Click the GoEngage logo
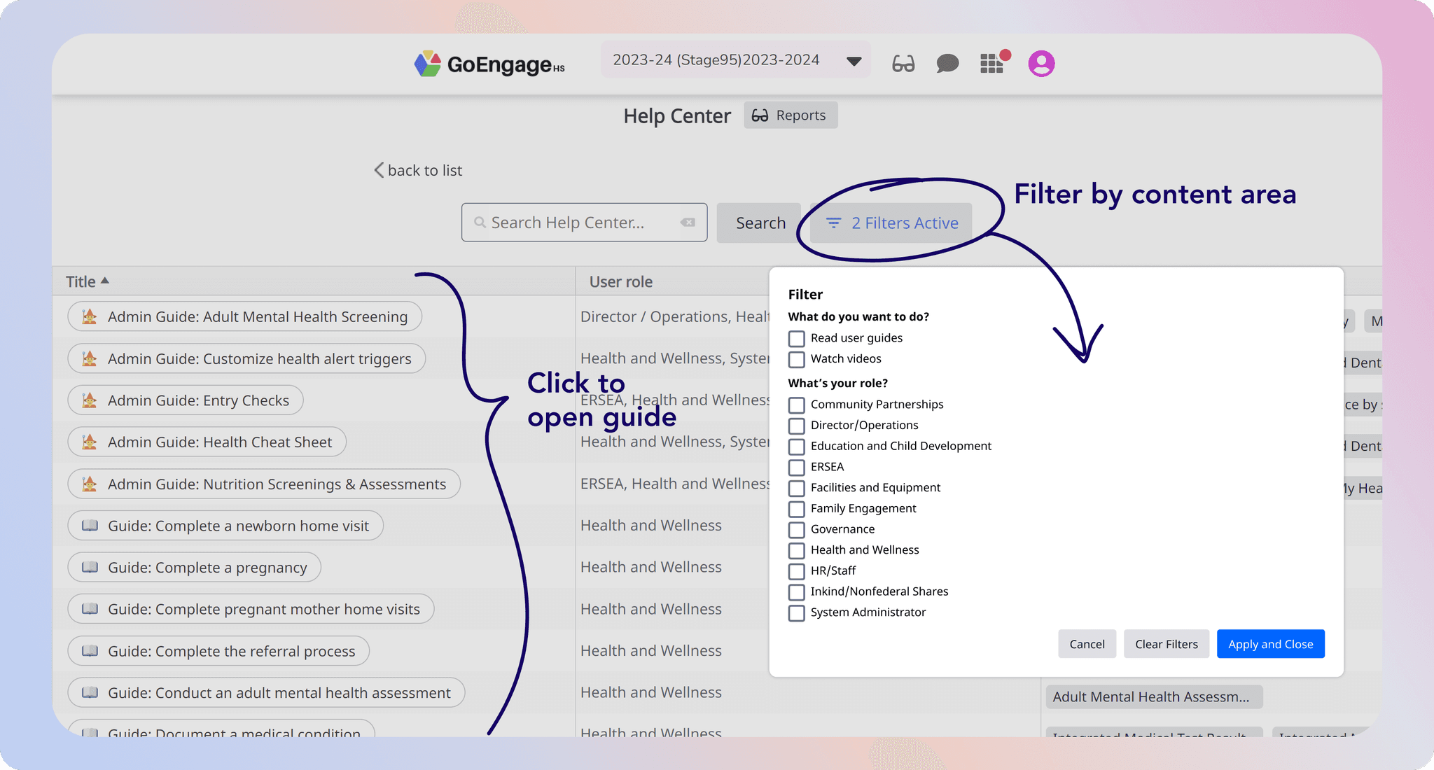This screenshot has height=770, width=1434. (489, 64)
